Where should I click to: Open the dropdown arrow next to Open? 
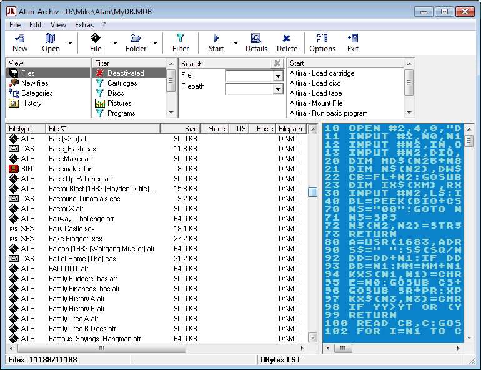[x=70, y=43]
